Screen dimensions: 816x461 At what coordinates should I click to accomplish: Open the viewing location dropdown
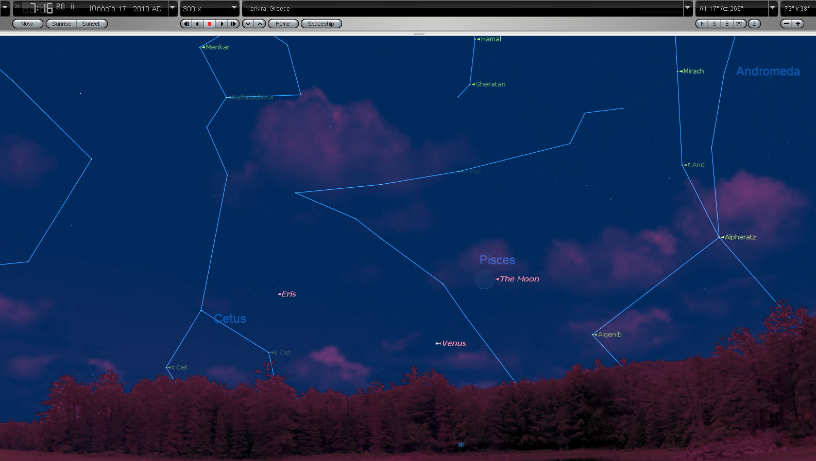coord(688,8)
